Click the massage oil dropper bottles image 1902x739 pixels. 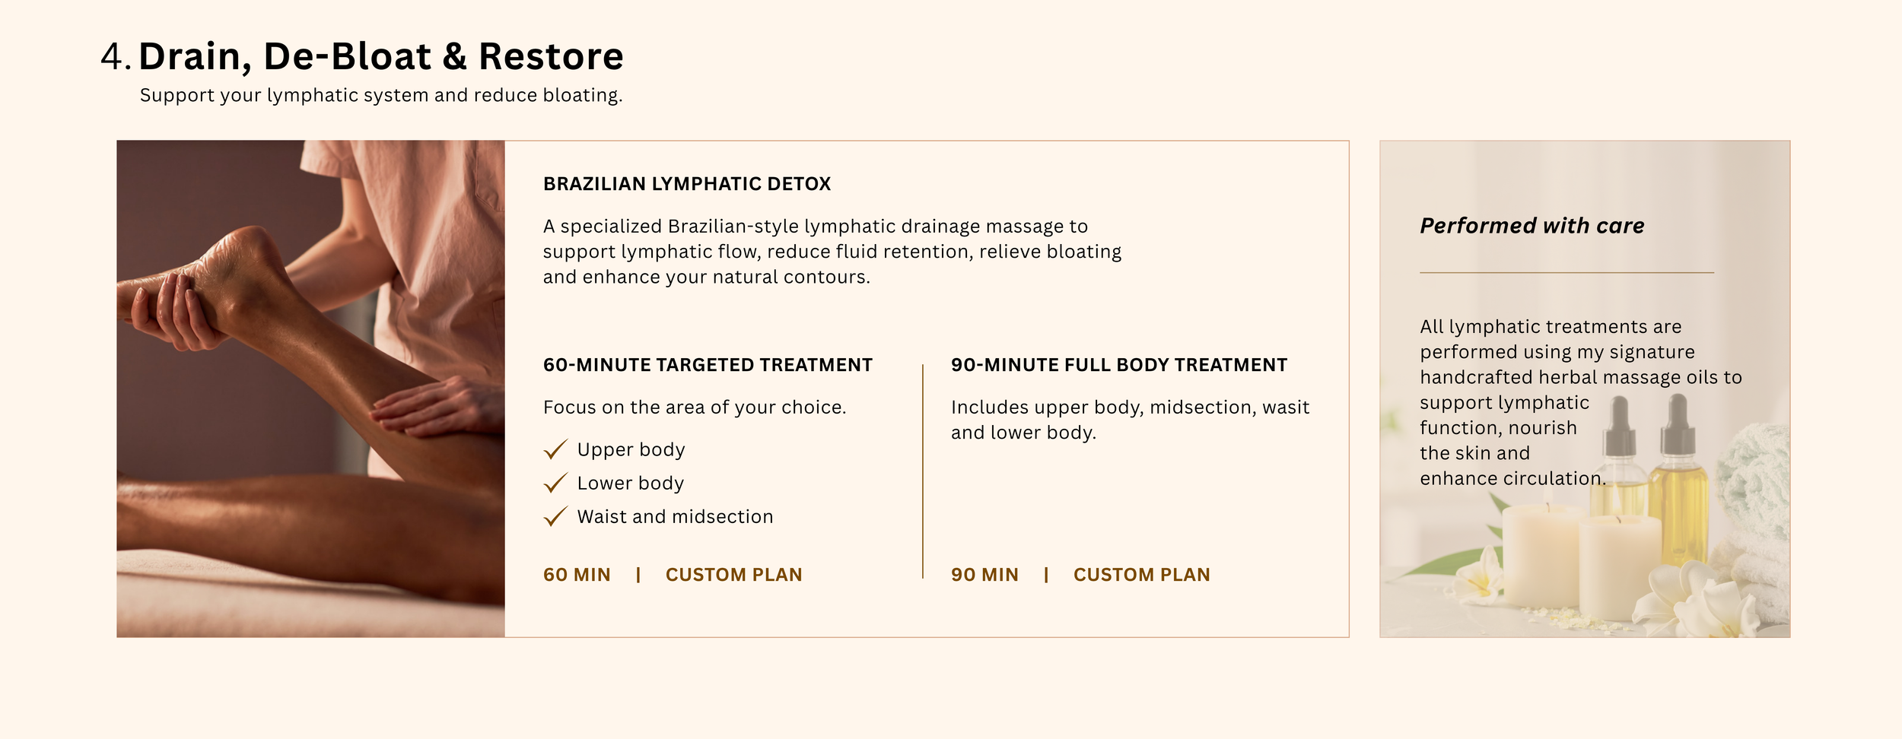click(x=1655, y=479)
